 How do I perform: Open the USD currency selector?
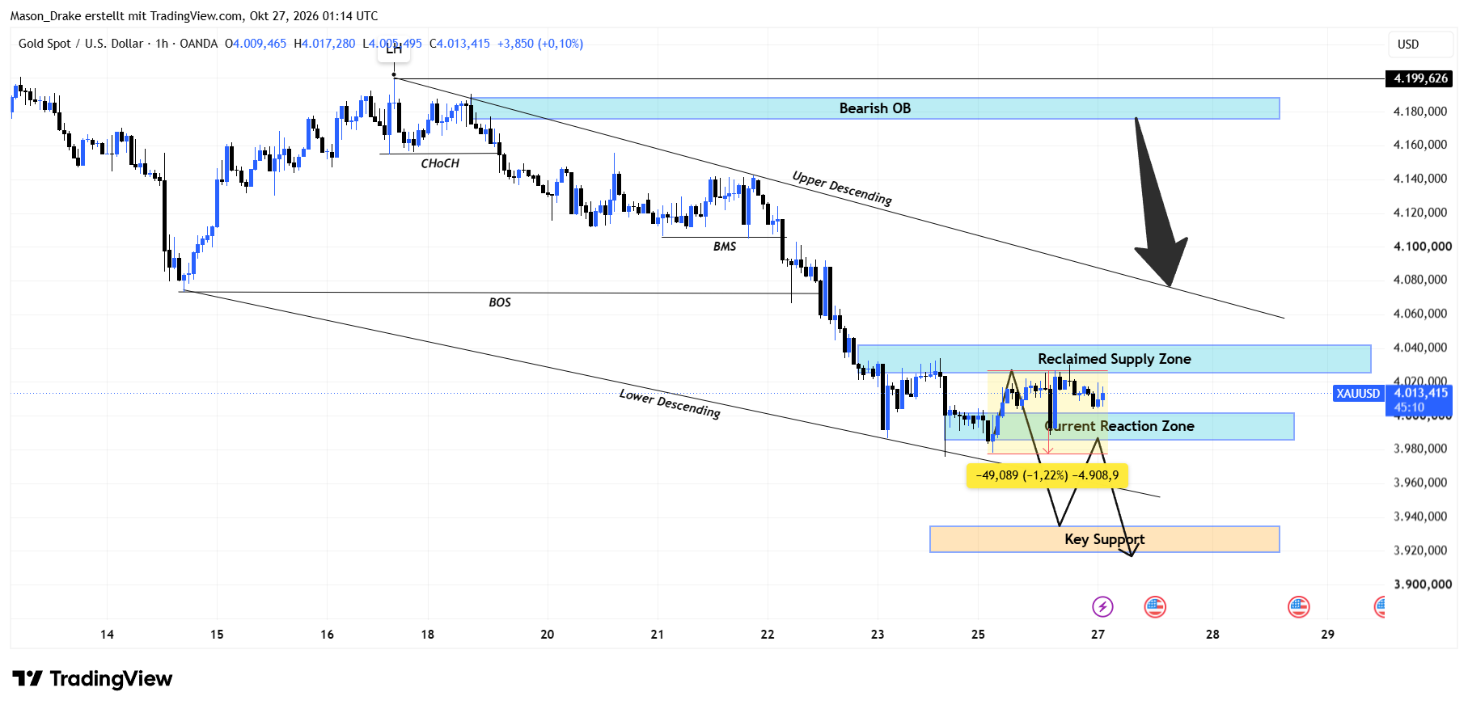click(x=1420, y=44)
